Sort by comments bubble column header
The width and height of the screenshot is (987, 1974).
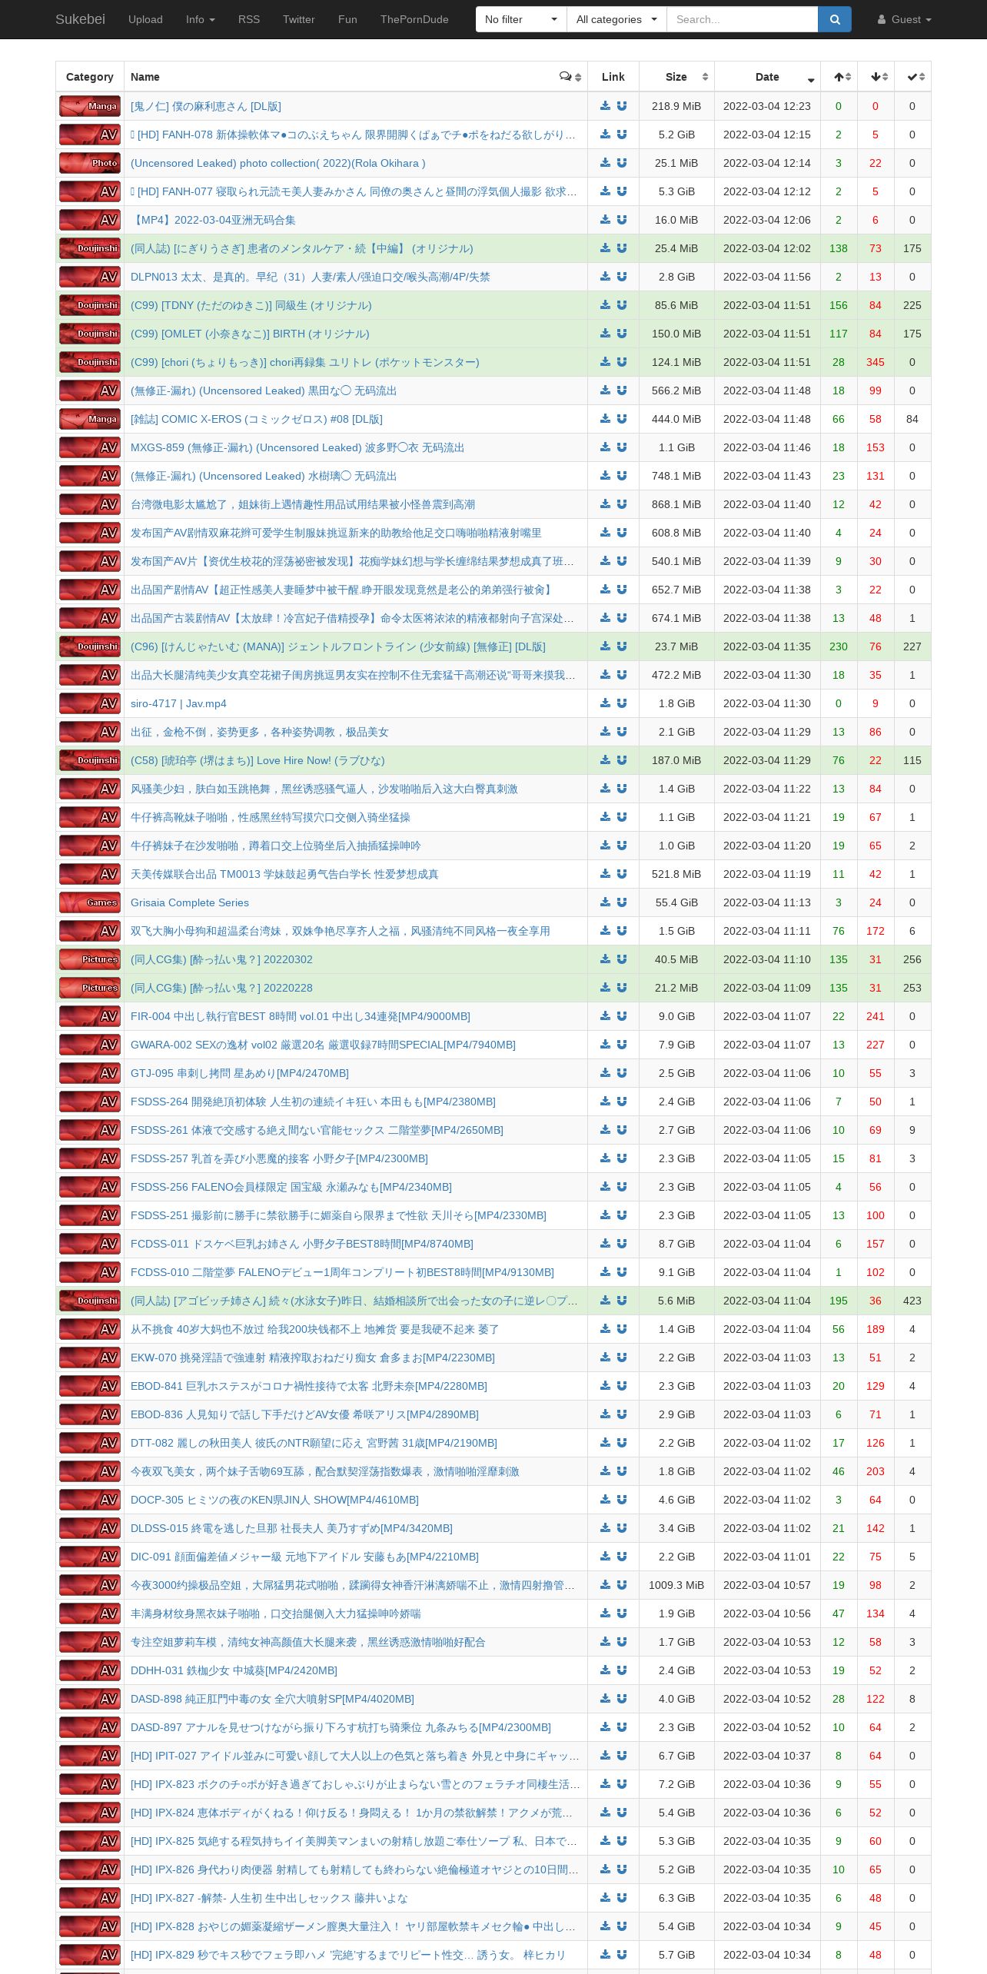570,77
